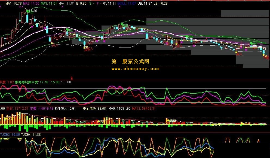Click the 85.00 threshold value

(66, 82)
